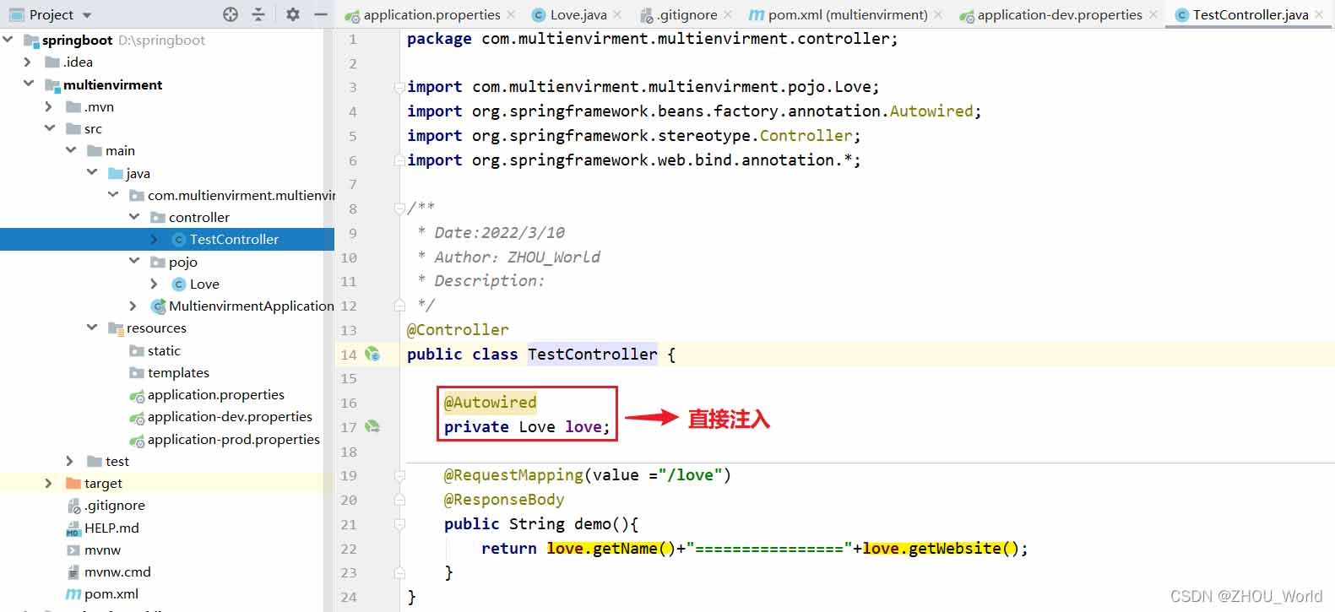The image size is (1335, 612).
Task: Collapse demo method fold marker on line 21
Action: pyautogui.click(x=399, y=524)
